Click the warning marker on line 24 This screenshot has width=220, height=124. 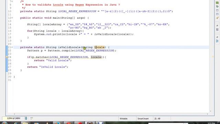point(7,57)
